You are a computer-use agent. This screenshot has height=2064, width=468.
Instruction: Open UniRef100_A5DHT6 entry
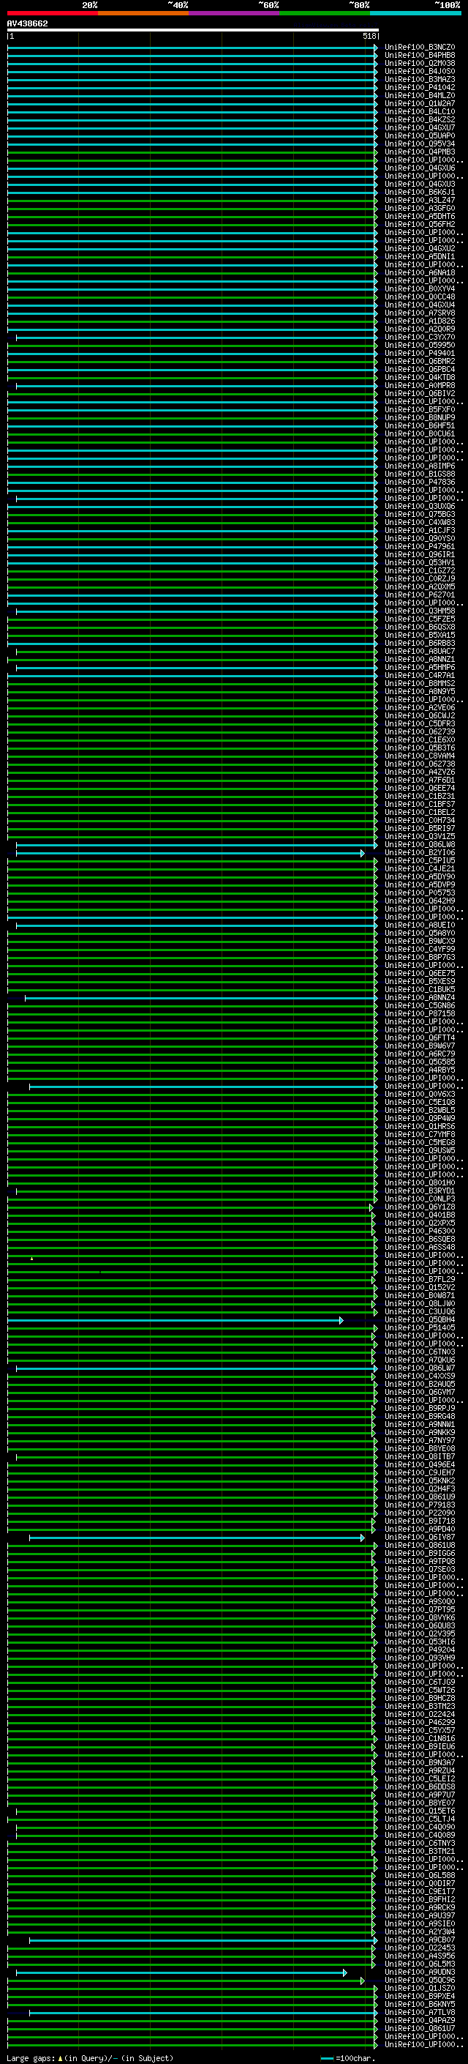coord(420,216)
